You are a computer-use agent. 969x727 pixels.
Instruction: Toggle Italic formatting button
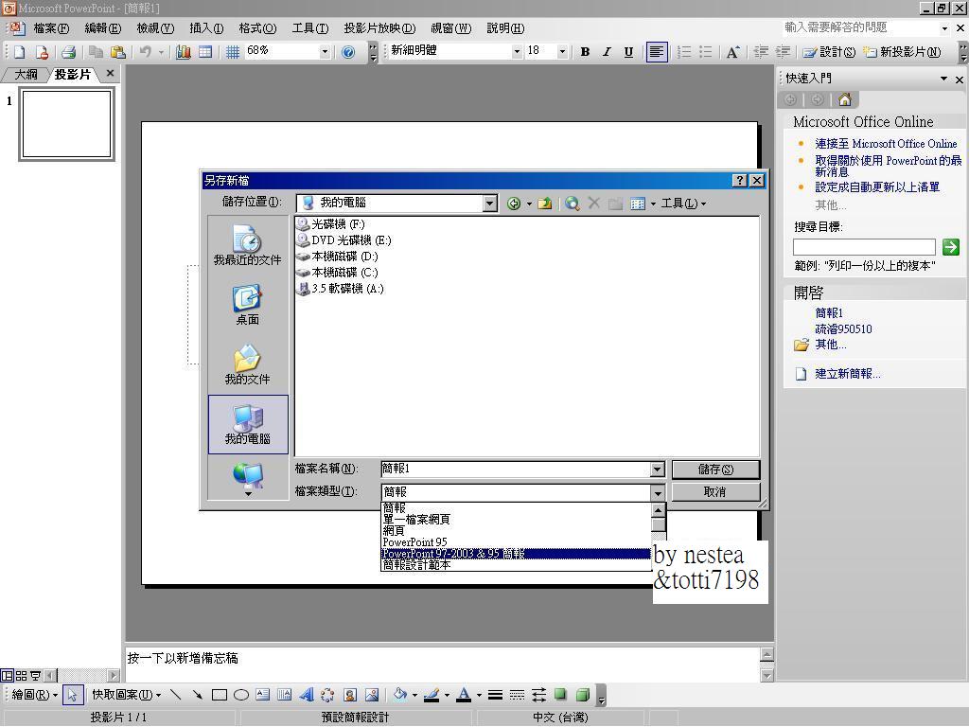(607, 52)
